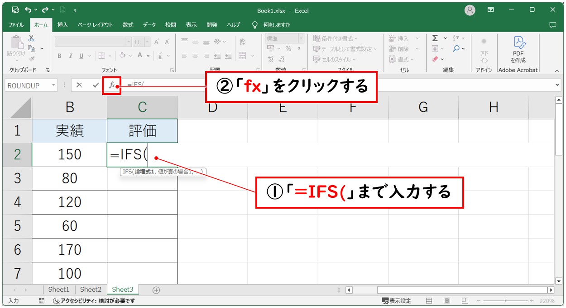Toggle Bold formatting

(x=59, y=56)
